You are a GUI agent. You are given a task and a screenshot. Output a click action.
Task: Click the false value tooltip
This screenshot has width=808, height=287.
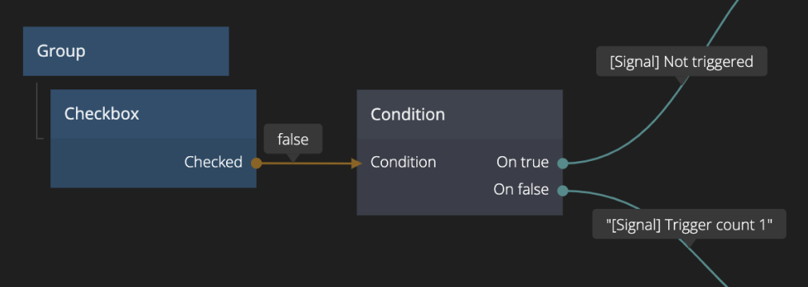[293, 139]
